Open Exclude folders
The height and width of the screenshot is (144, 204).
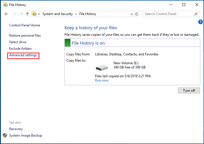point(21,49)
